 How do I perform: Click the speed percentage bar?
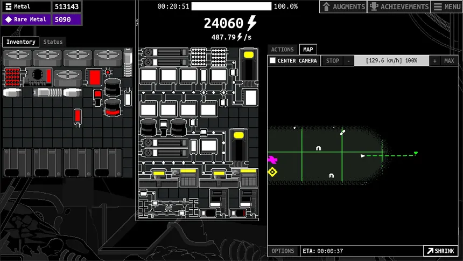pos(391,61)
